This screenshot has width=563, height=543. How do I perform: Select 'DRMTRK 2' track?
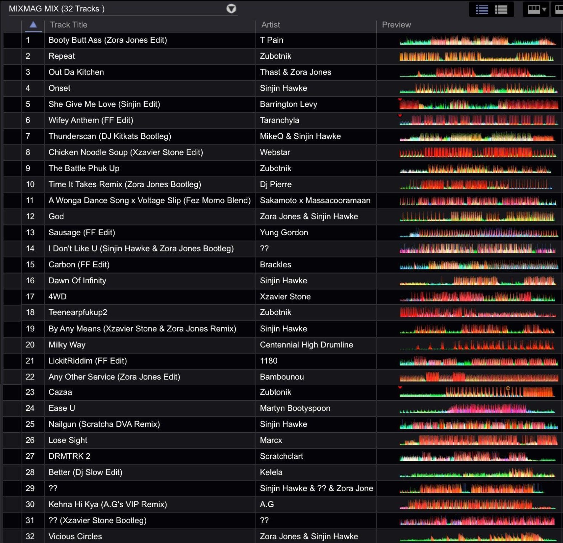click(x=69, y=456)
